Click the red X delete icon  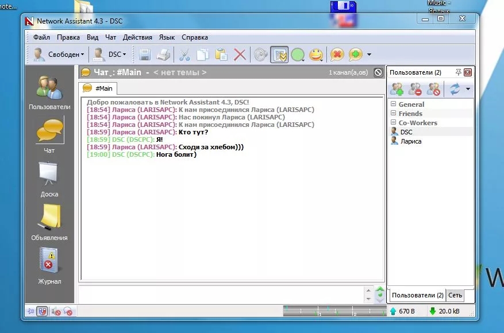[x=240, y=55]
